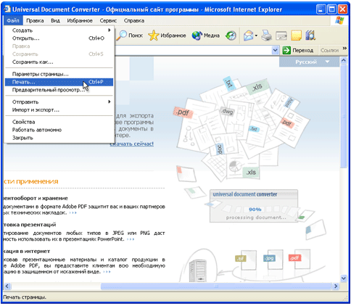Open Favorites star icon in toolbar

154,36
